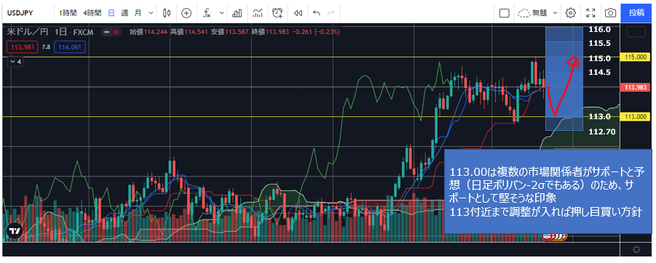Click the cloud save icon next to 無題
The height and width of the screenshot is (263, 656).
pos(523,13)
